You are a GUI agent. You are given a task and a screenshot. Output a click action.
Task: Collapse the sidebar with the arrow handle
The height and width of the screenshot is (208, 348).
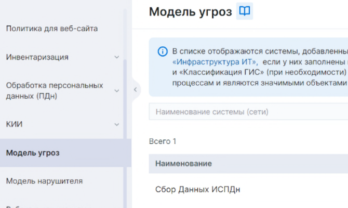point(135,89)
